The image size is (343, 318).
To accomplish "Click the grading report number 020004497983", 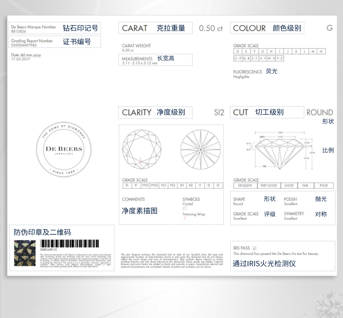I will pyautogui.click(x=24, y=45).
